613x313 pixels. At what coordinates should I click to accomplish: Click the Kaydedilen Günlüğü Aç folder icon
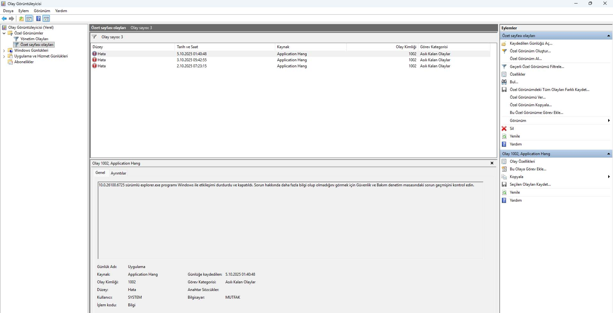[504, 43]
